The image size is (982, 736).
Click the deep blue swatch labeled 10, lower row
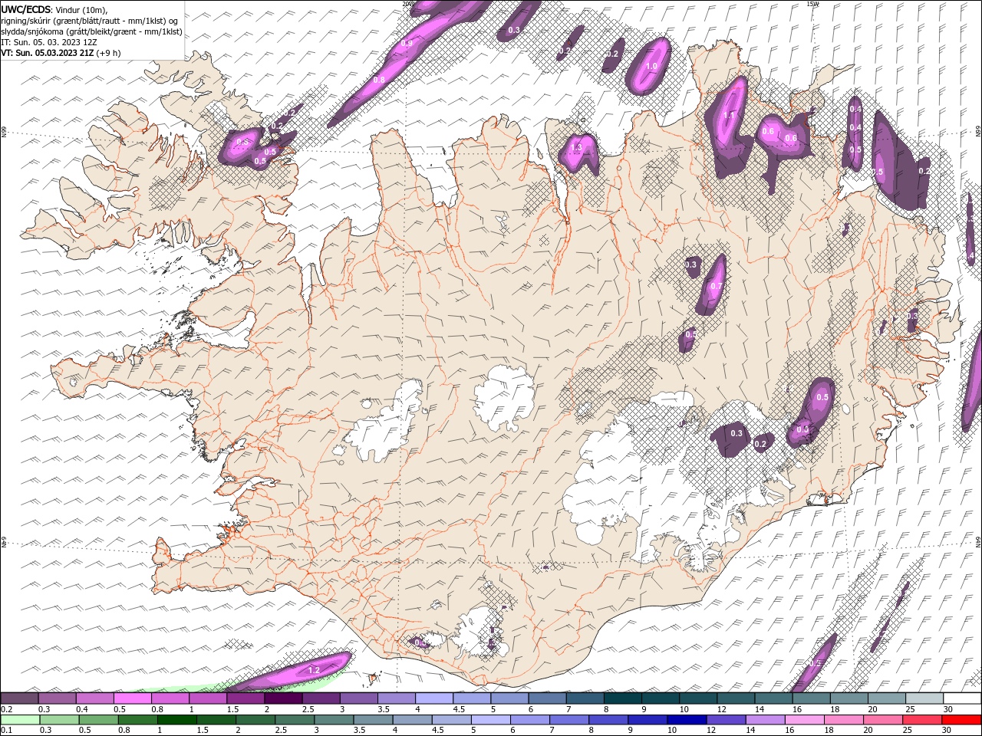pyautogui.click(x=686, y=720)
